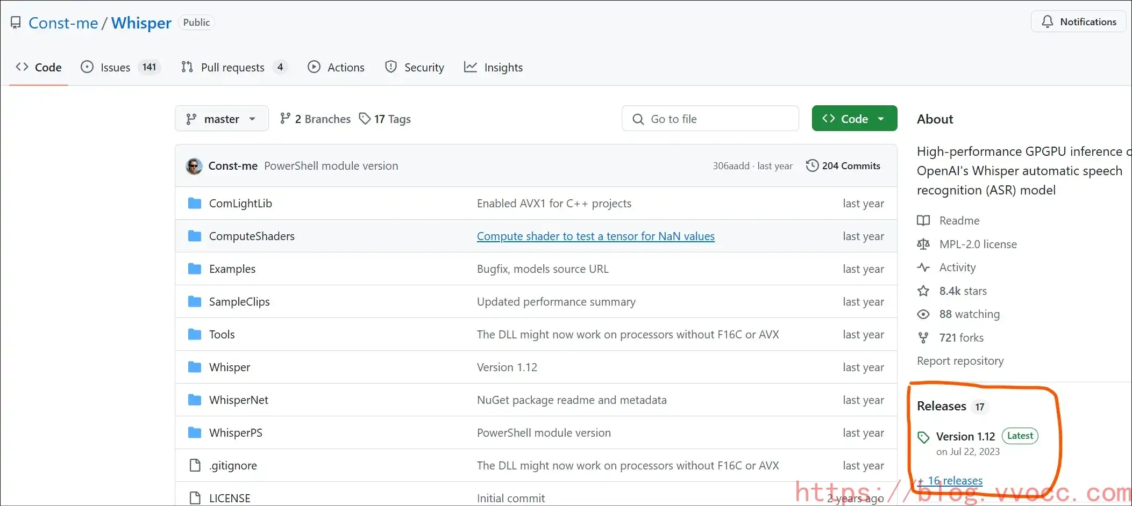The height and width of the screenshot is (506, 1132).
Task: Switch to Pull requests tab
Action: click(x=232, y=67)
